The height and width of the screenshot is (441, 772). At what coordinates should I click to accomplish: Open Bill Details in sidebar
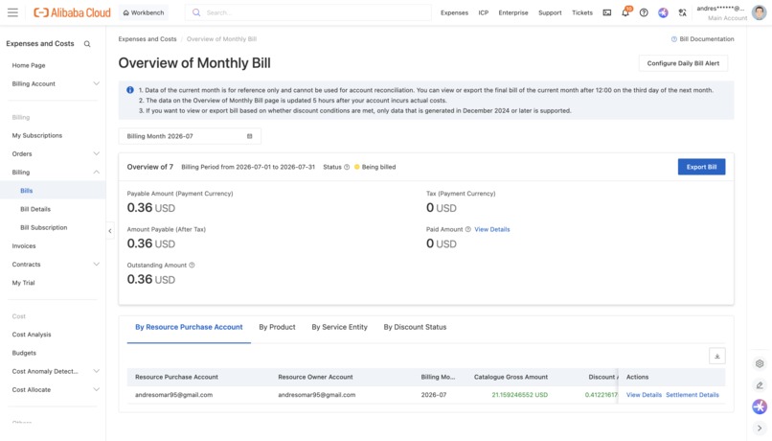click(34, 209)
